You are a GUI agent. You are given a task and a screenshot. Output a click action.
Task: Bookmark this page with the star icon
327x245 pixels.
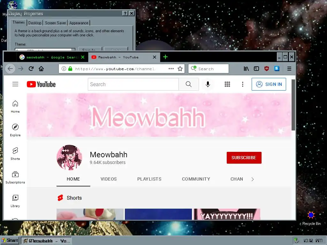[x=180, y=69]
